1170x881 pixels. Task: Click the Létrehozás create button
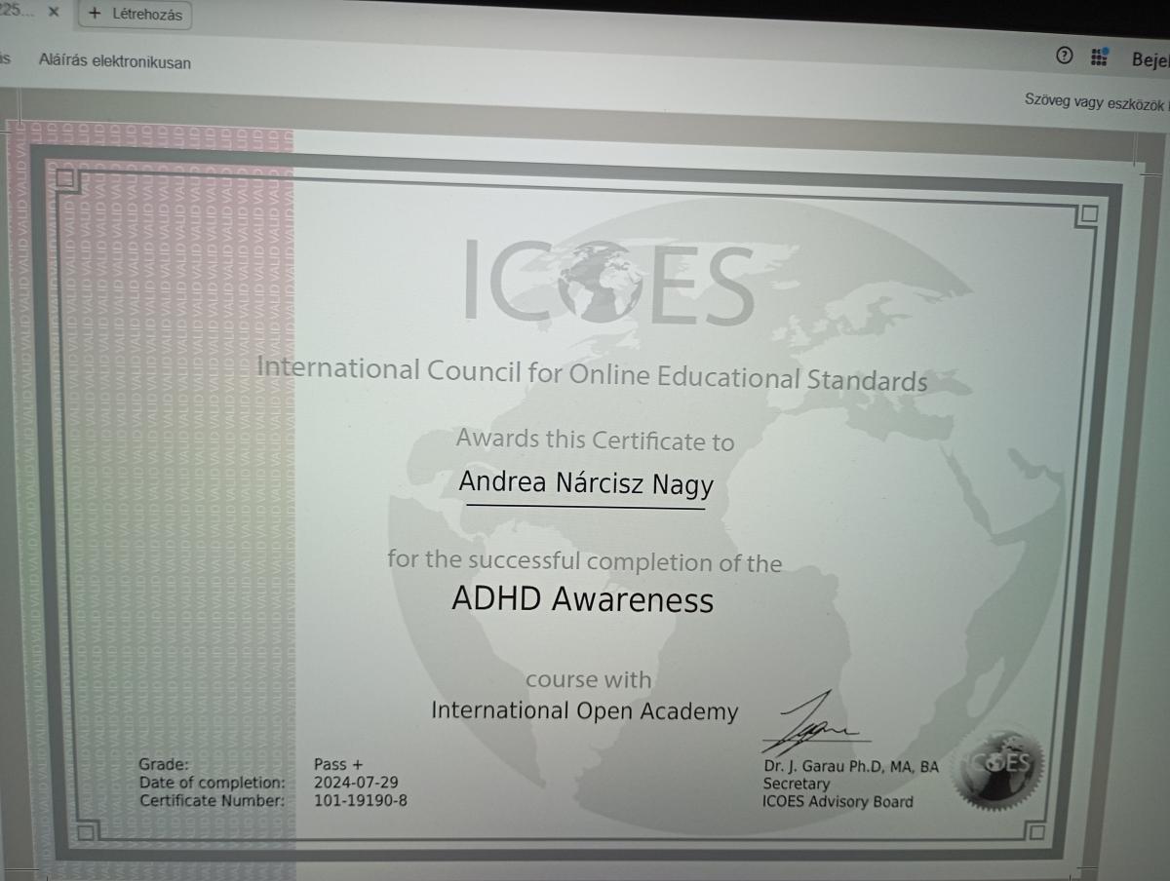pyautogui.click(x=135, y=15)
